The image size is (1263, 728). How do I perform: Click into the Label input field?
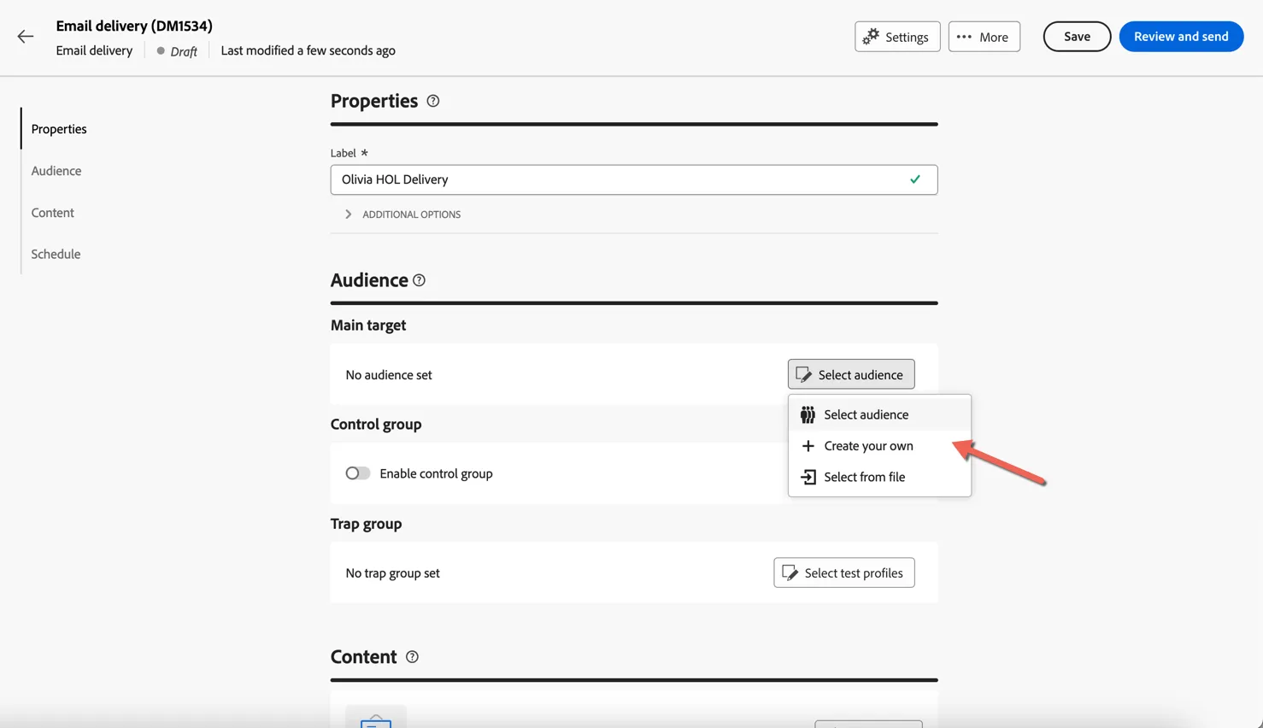pos(634,179)
